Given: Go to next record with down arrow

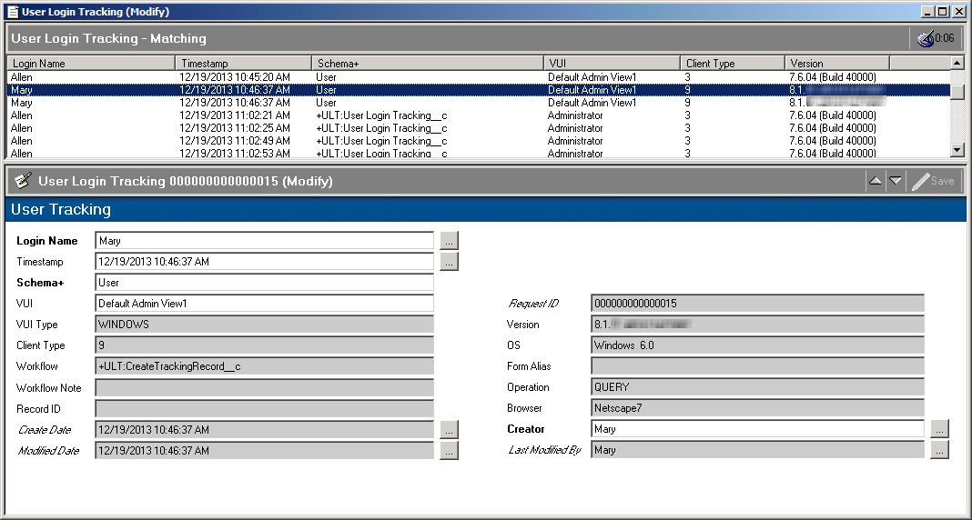Looking at the screenshot, I should click(896, 181).
